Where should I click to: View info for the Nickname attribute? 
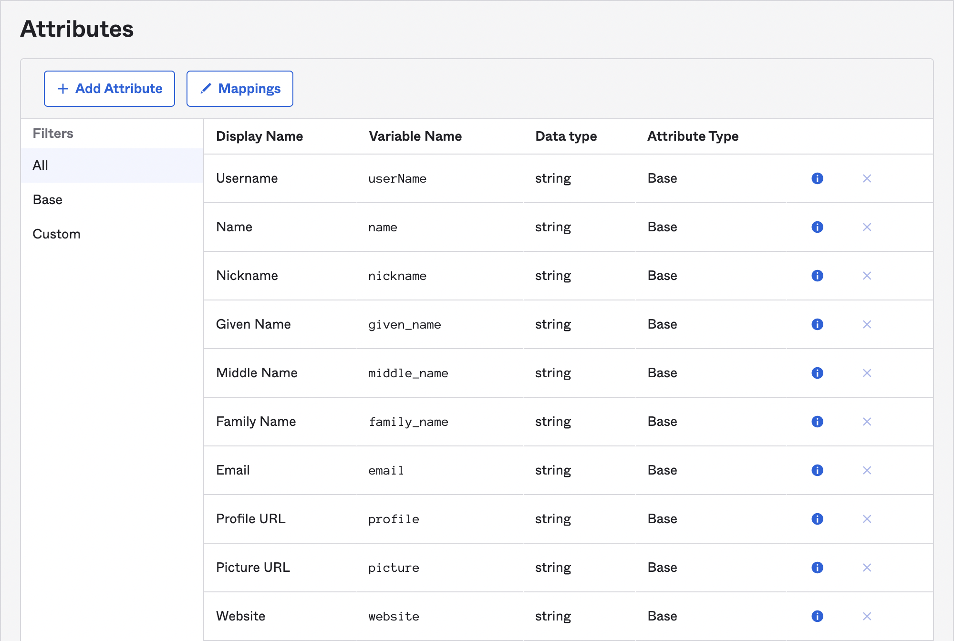coord(817,276)
